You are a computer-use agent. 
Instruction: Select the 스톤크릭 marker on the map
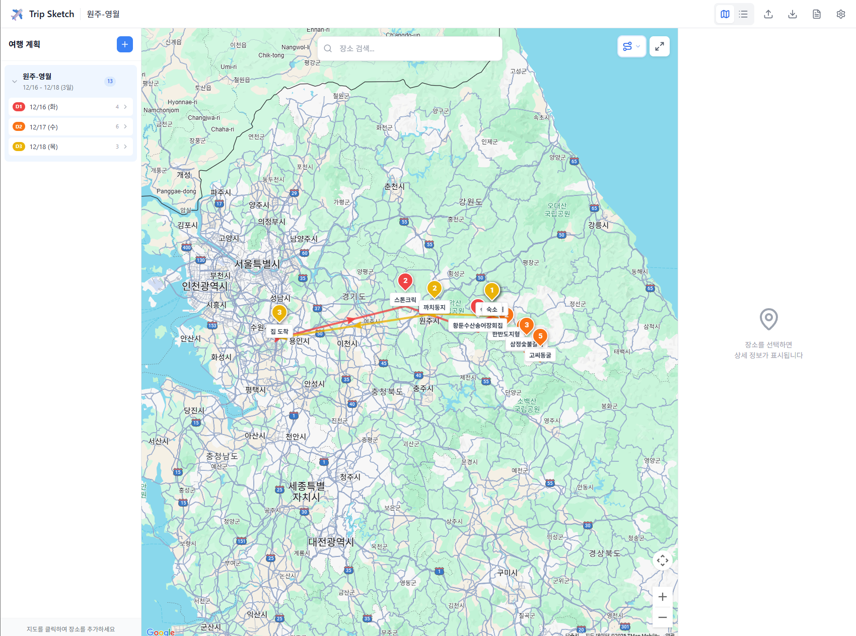pyautogui.click(x=405, y=282)
